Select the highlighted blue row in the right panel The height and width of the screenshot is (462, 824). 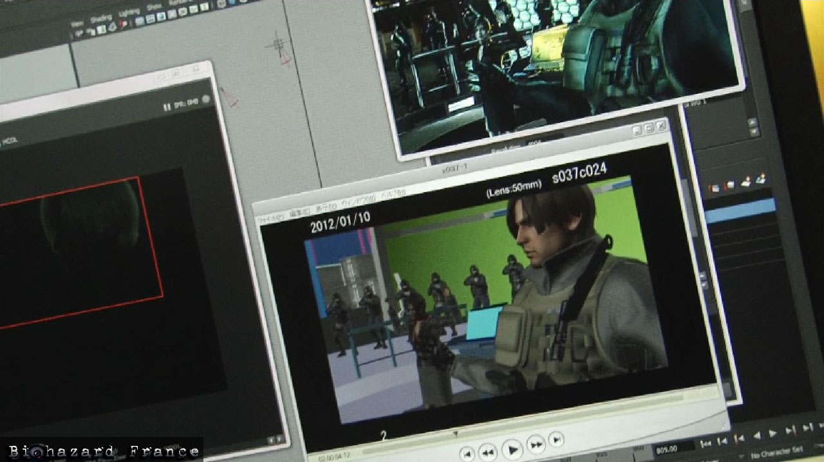(741, 212)
